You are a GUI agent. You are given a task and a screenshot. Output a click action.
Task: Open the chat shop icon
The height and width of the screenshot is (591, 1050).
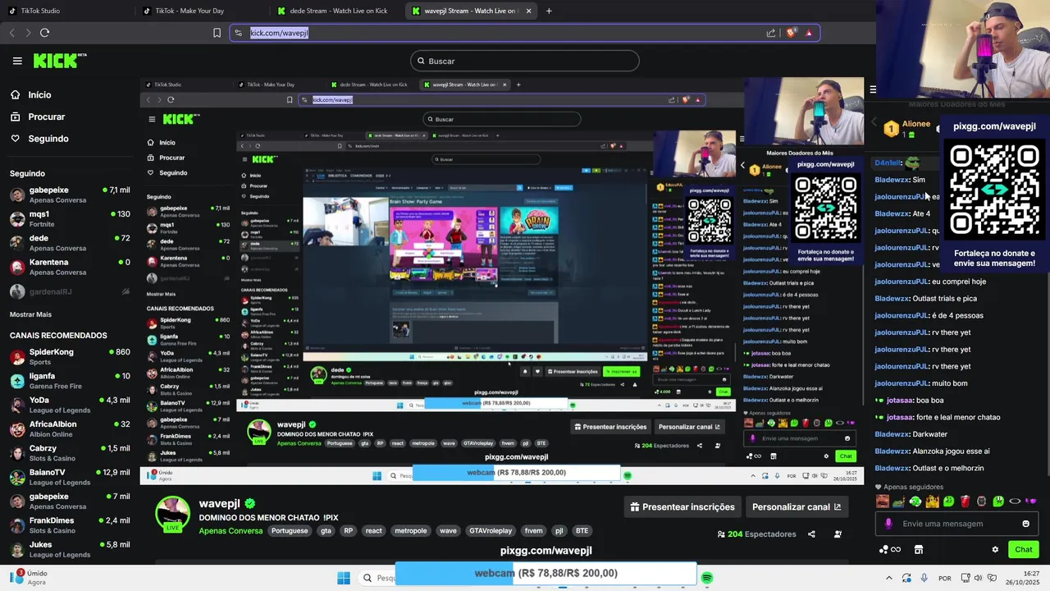coord(919,550)
